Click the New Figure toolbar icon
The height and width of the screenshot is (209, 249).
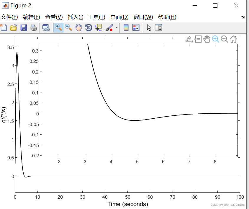(4, 28)
